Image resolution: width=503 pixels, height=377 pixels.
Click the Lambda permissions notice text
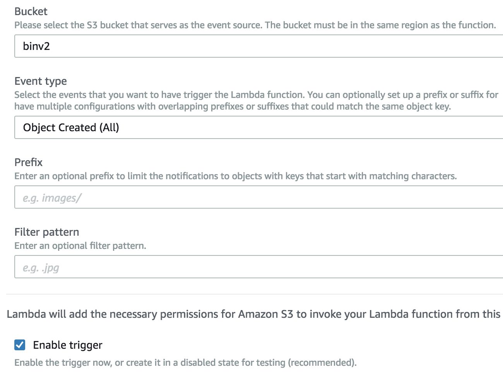pos(254,314)
